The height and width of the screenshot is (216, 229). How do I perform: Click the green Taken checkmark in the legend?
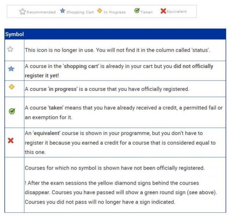pyautogui.click(x=137, y=11)
